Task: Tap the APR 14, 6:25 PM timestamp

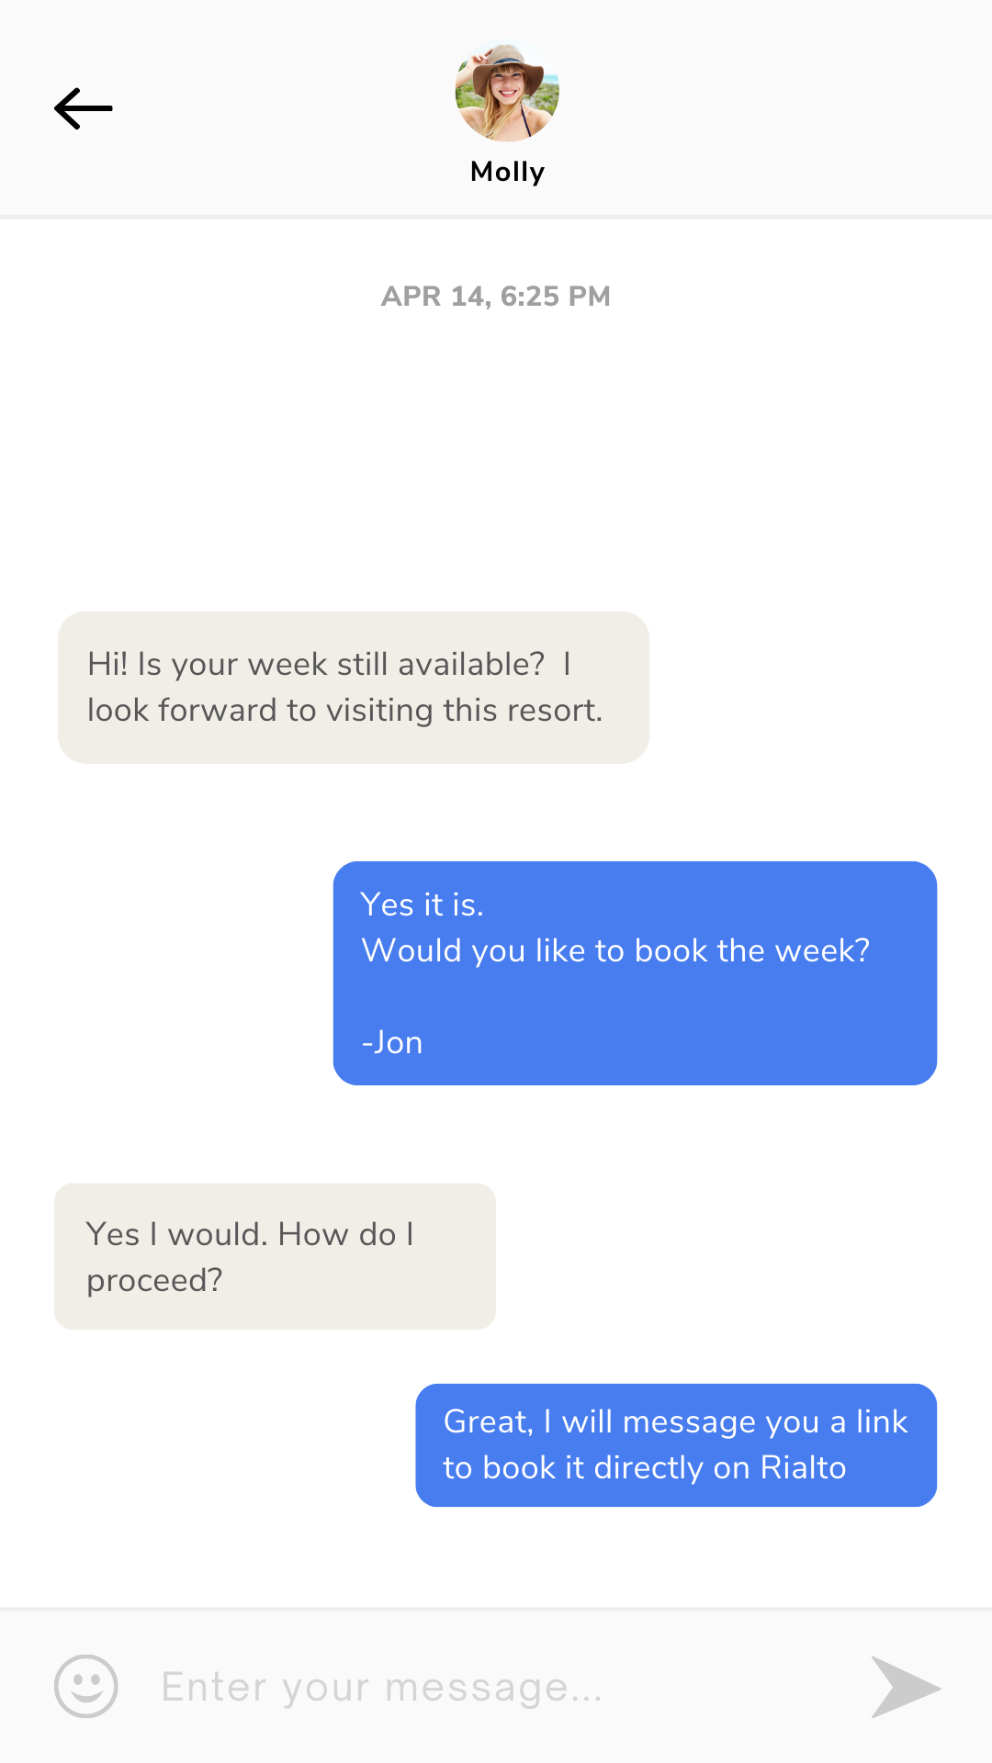Action: click(496, 296)
